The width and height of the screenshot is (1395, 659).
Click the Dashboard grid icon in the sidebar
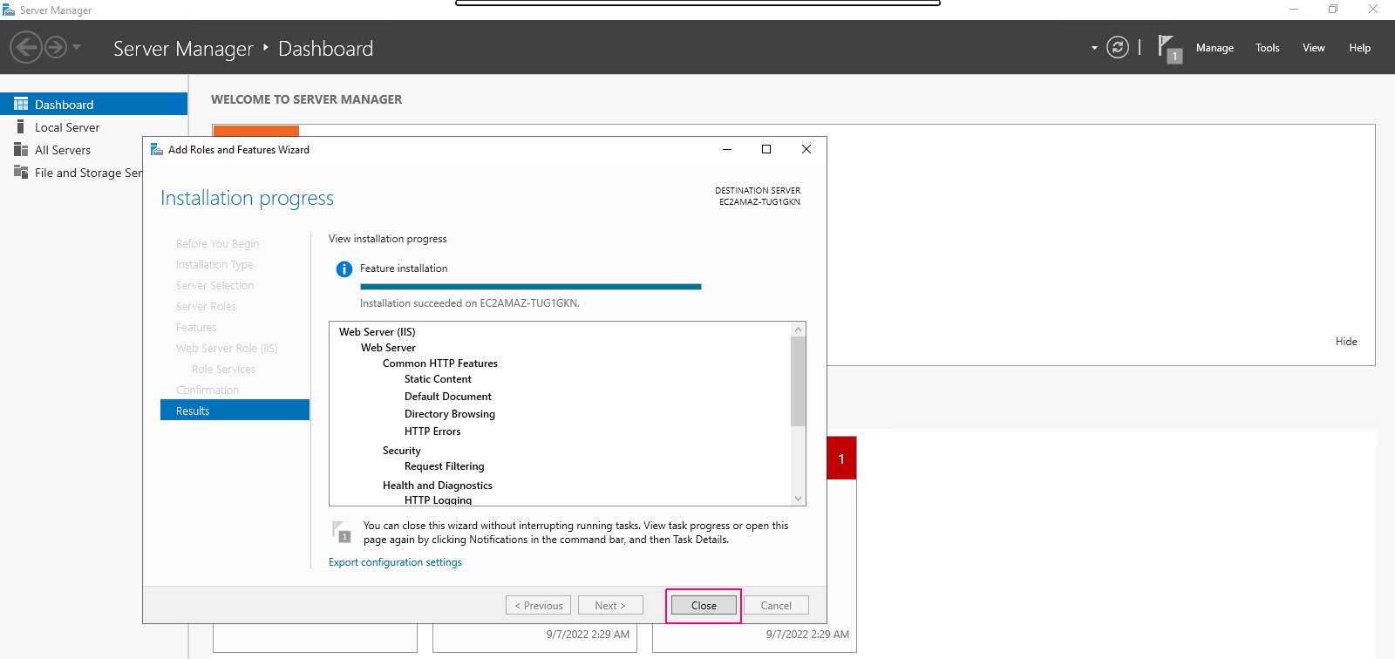pyautogui.click(x=21, y=104)
